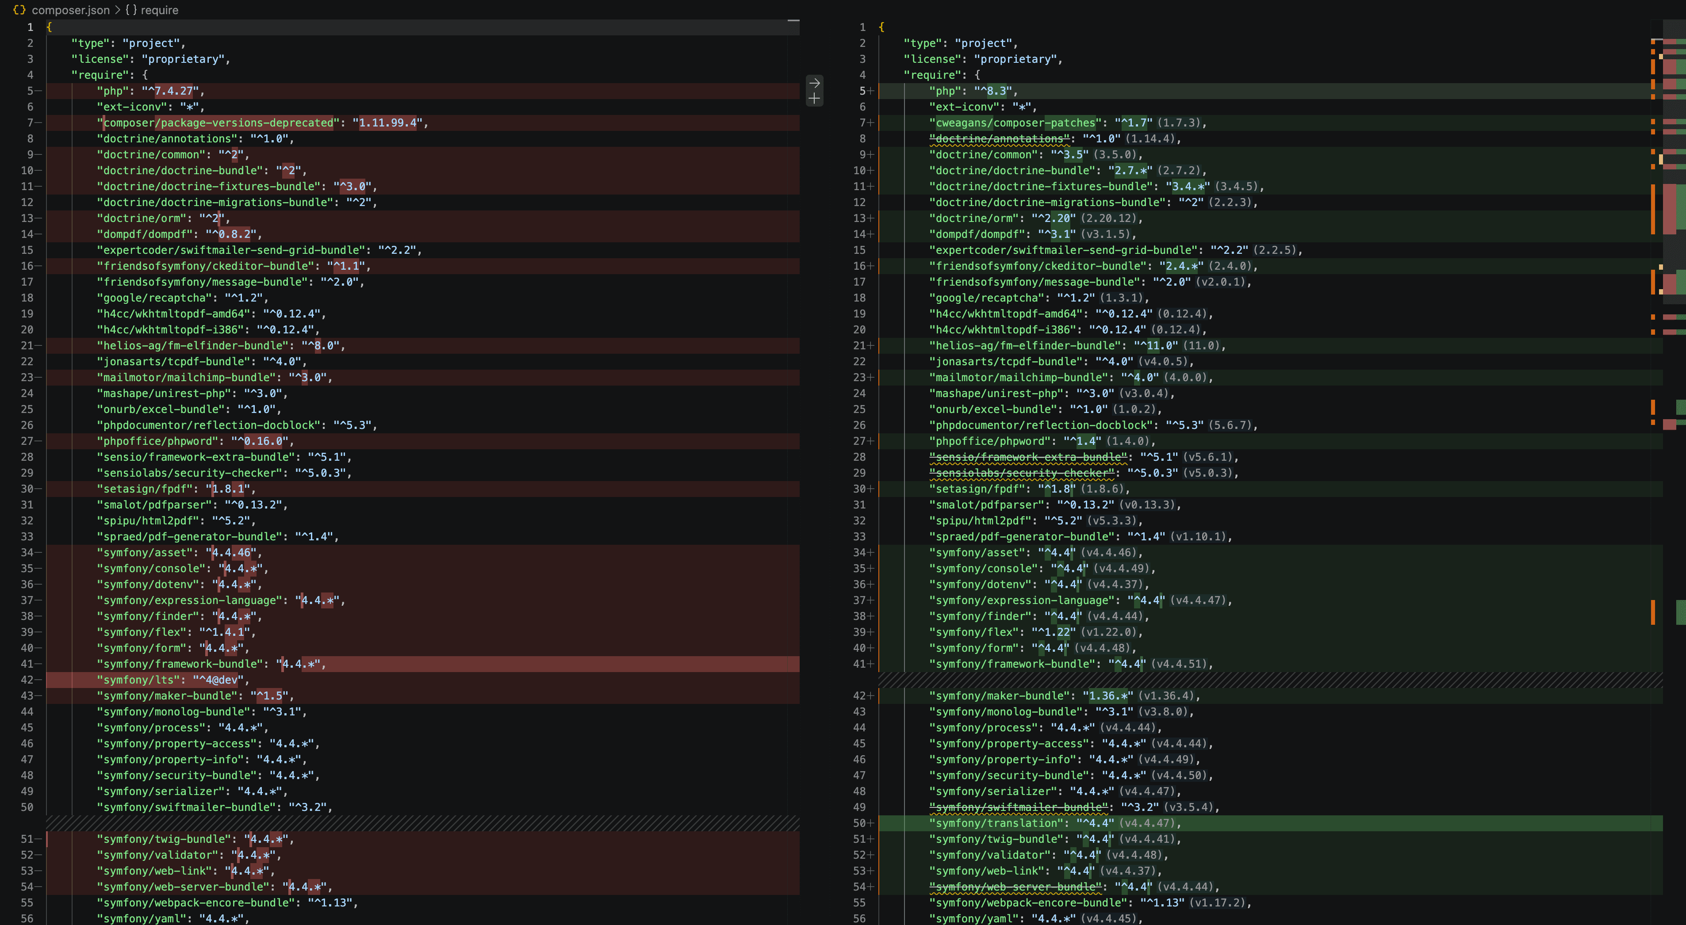Click the (v4.4.47) expression-language version hint

[1199, 600]
